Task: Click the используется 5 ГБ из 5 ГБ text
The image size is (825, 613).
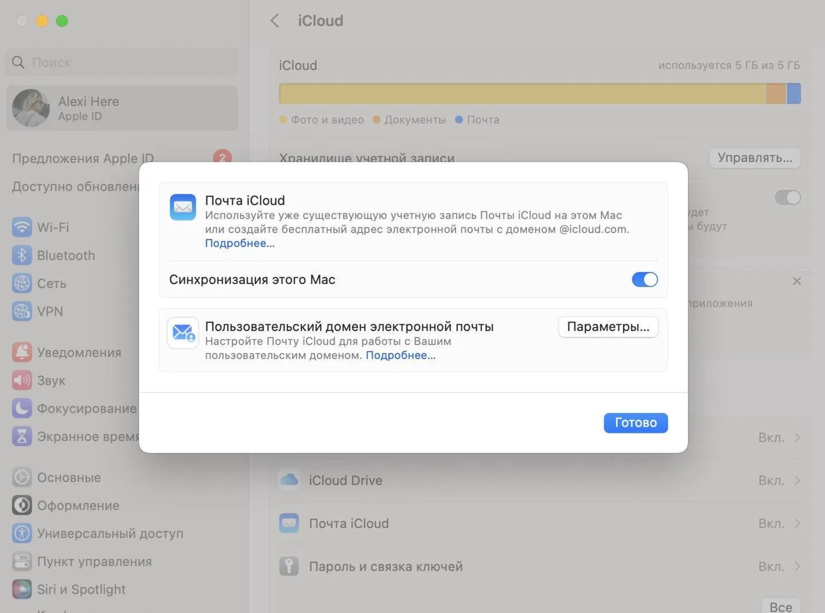Action: [x=729, y=65]
